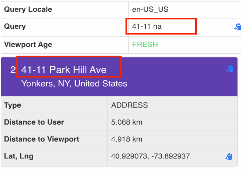Select the 5.068 km distance value
Image resolution: width=244 pixels, height=171 pixels.
[127, 122]
